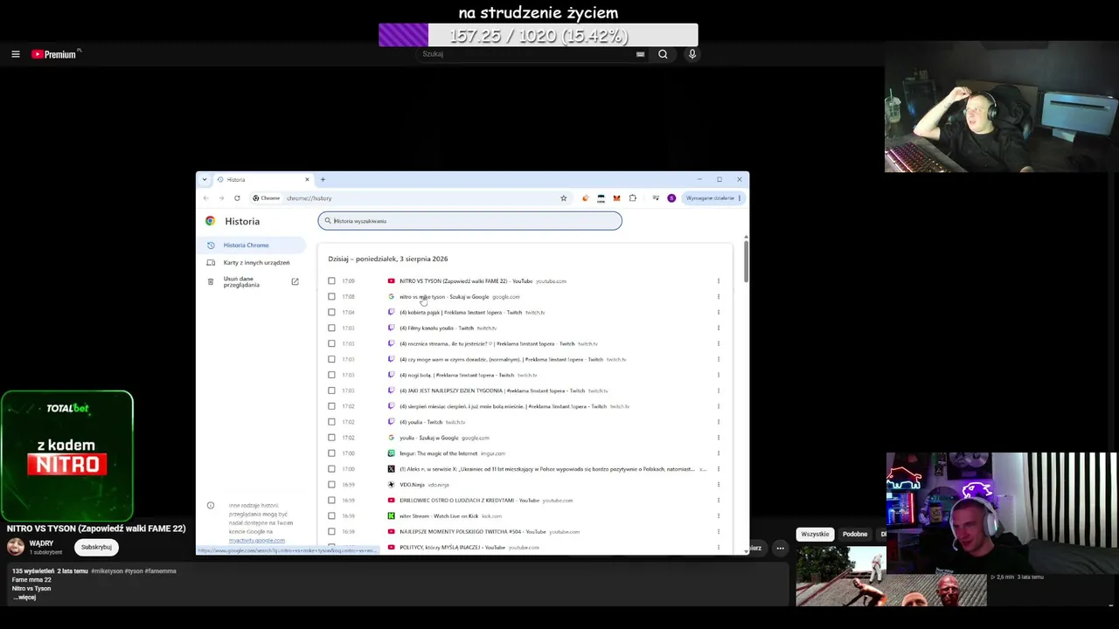Open YouTube on-screen keyboard icon
Screen dimensions: 1119x629
640,54
